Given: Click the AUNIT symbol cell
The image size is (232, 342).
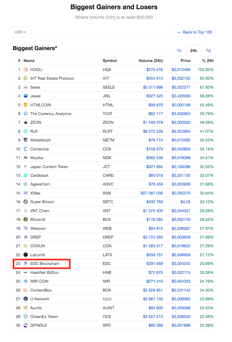Looking at the screenshot, I should 108,308.
